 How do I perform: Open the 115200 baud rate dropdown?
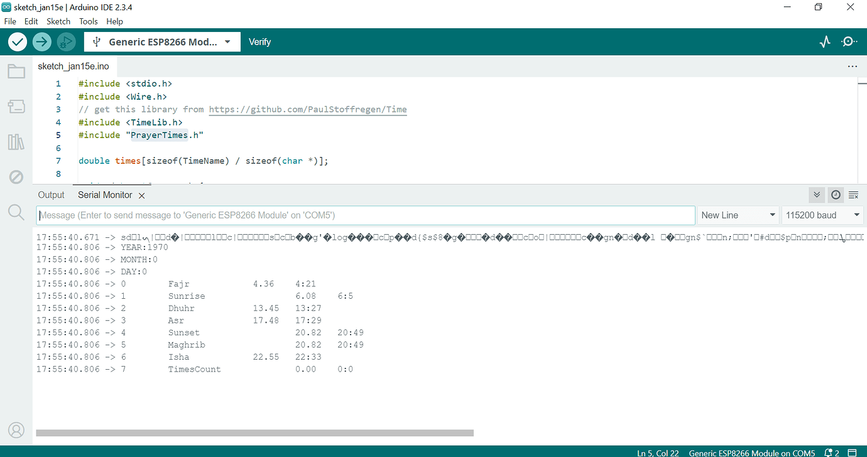coord(822,215)
